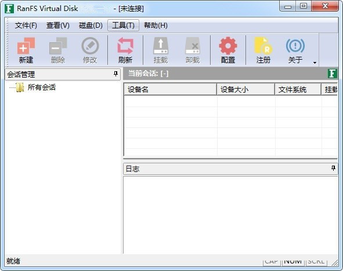The height and width of the screenshot is (271, 343).
Task: Pin the 会话管理 panel
Action: (x=115, y=74)
